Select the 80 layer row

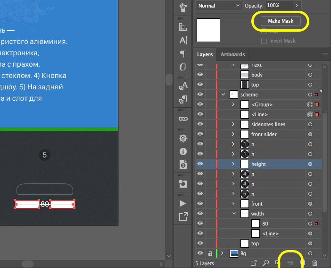(258, 224)
